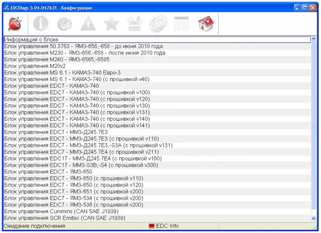Viewport: 321px width, 233px height.
Task: Select EDC7 ММЗ-Д245.7Е4 прошивкой v211 row
Action: (x=157, y=152)
